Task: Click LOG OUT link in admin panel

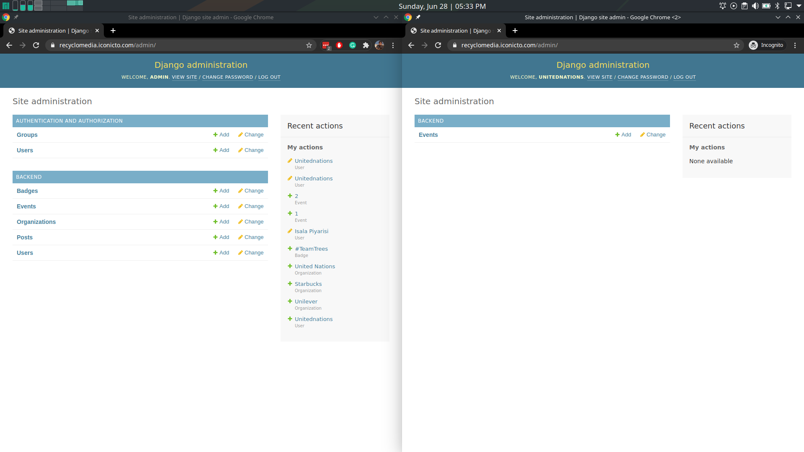Action: point(269,77)
